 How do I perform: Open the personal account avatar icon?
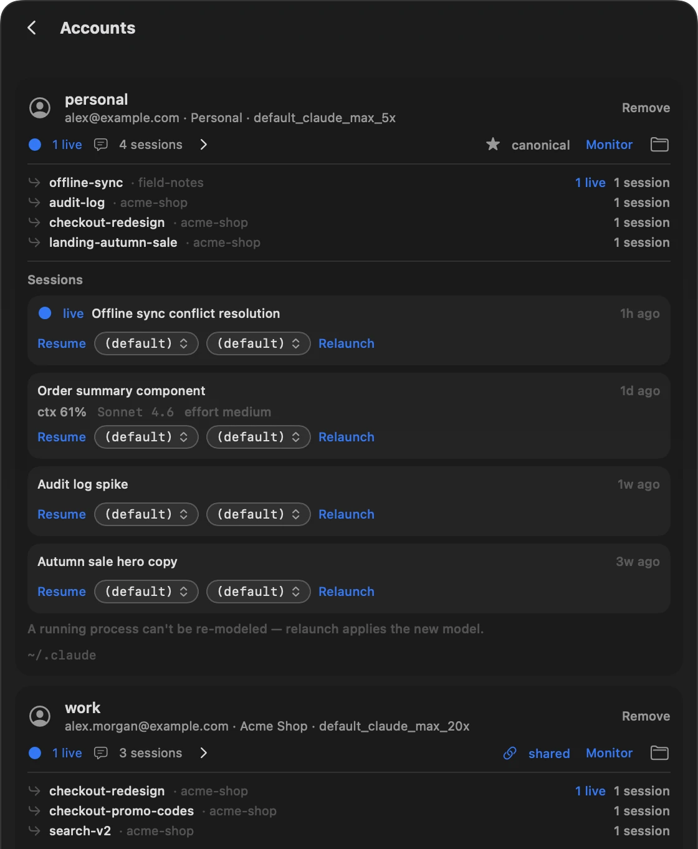point(40,108)
